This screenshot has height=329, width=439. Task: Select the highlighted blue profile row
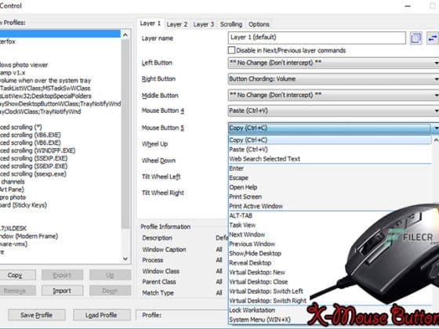click(x=60, y=34)
